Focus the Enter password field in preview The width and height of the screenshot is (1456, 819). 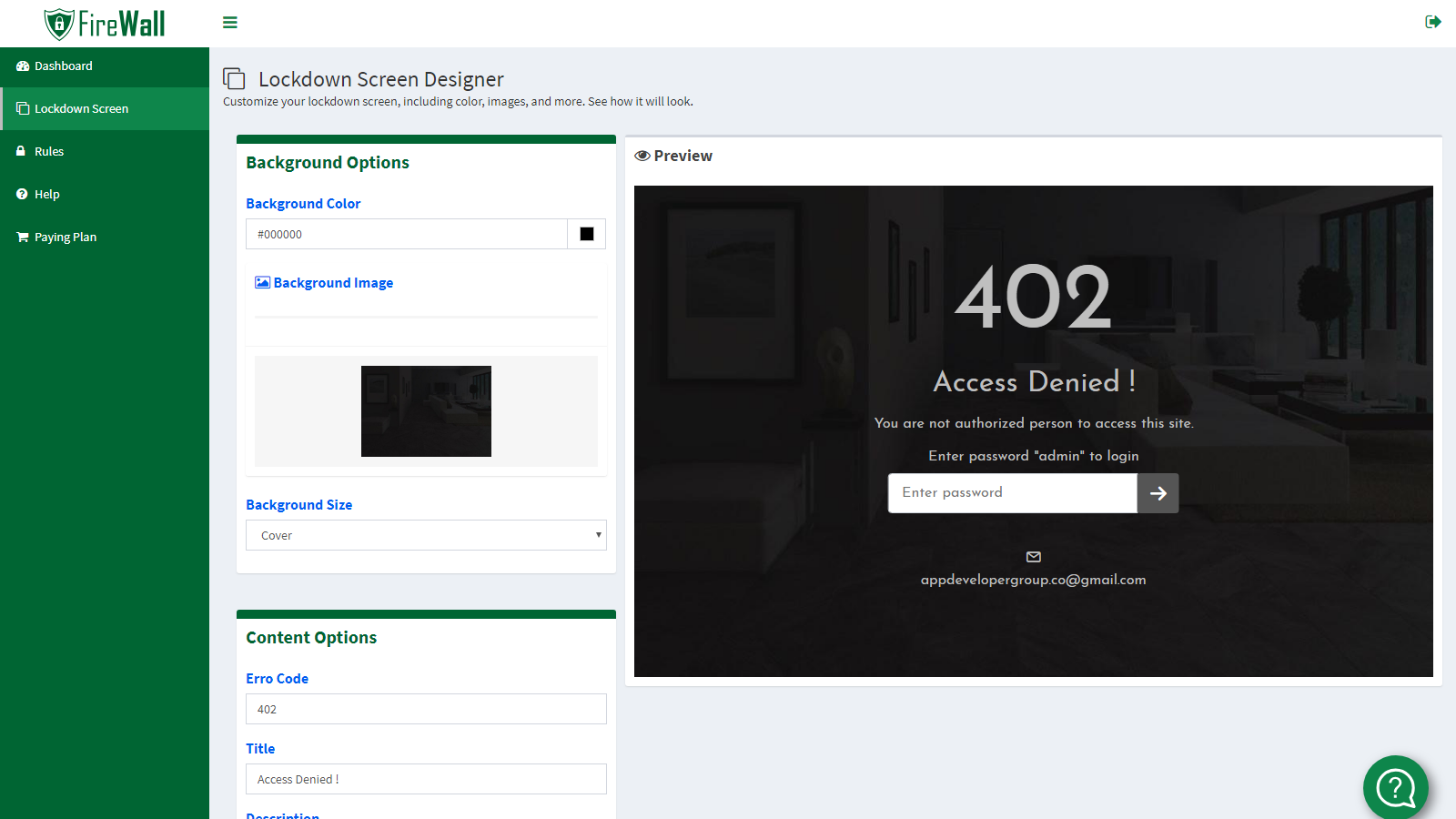[1012, 493]
